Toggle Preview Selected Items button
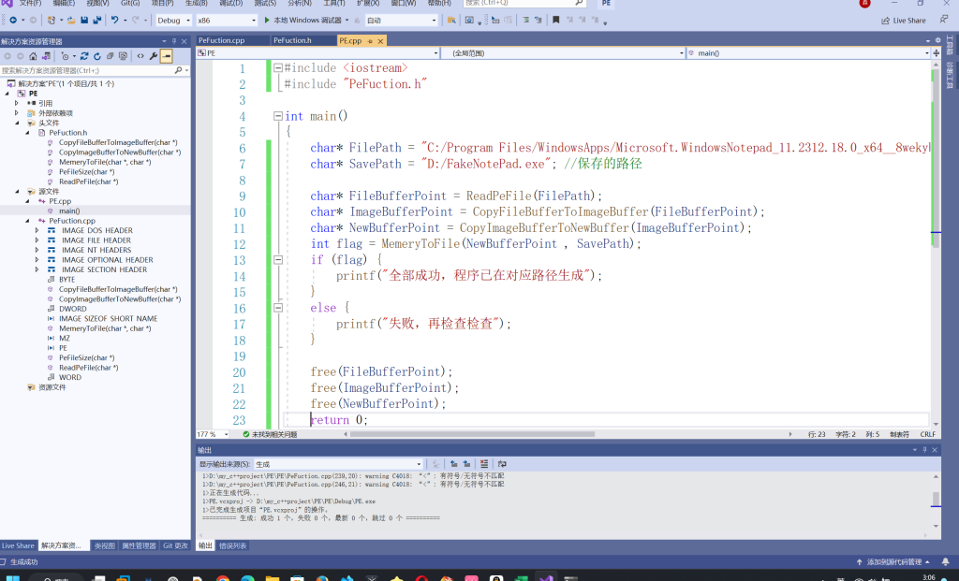 click(x=167, y=56)
